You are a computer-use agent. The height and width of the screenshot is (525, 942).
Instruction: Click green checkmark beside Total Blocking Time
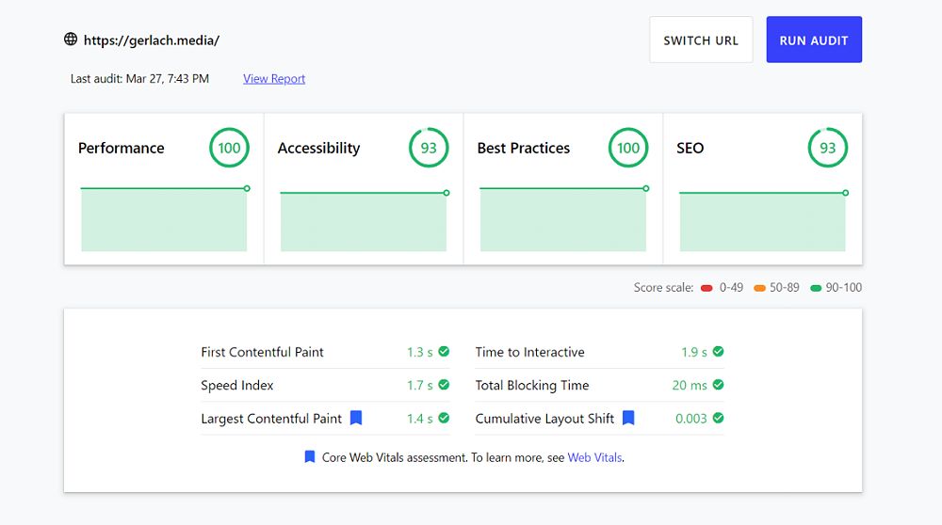pyautogui.click(x=718, y=385)
